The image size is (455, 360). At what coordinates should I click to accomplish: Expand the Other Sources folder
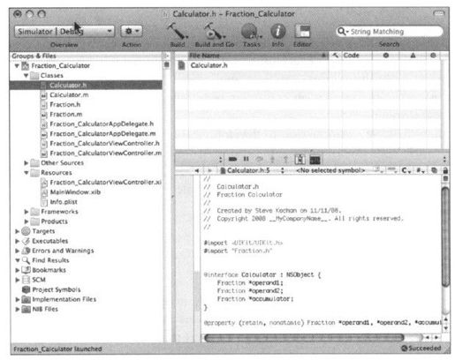(x=26, y=162)
